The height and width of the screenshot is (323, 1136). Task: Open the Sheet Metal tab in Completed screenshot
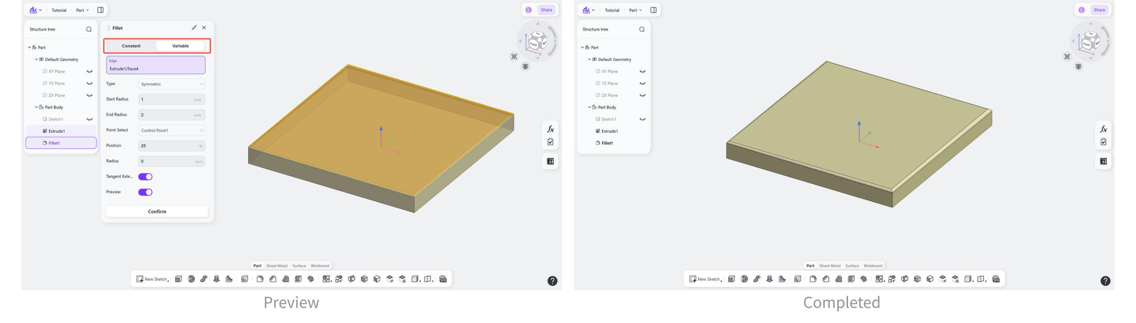pyautogui.click(x=830, y=266)
